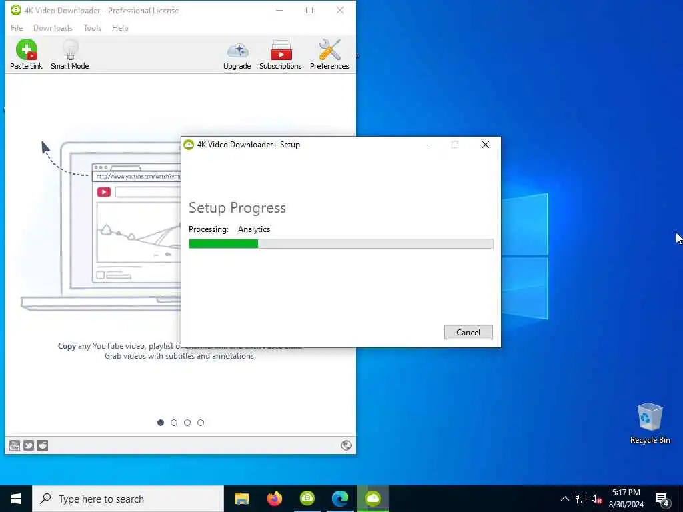Show hidden system tray icons
The image size is (683, 512).
pos(564,499)
